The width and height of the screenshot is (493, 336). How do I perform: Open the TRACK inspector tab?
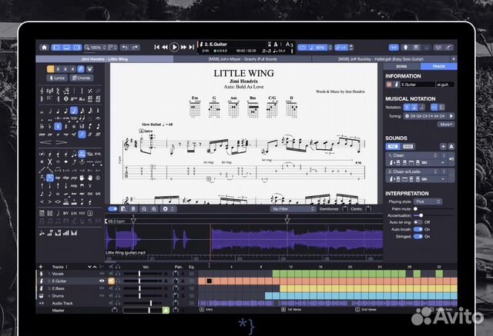click(x=438, y=67)
